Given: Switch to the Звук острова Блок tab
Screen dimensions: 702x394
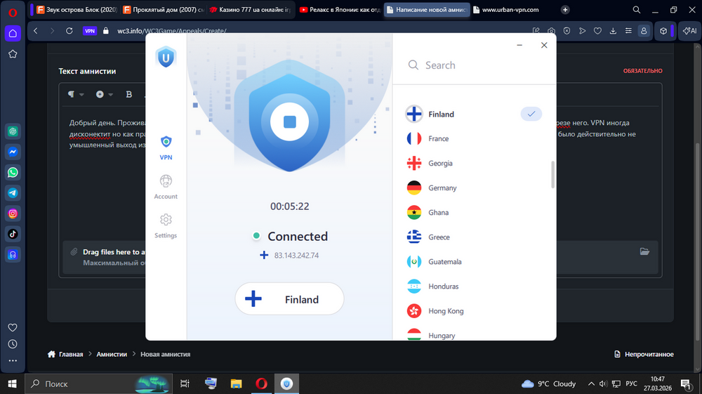Looking at the screenshot, I should point(77,9).
